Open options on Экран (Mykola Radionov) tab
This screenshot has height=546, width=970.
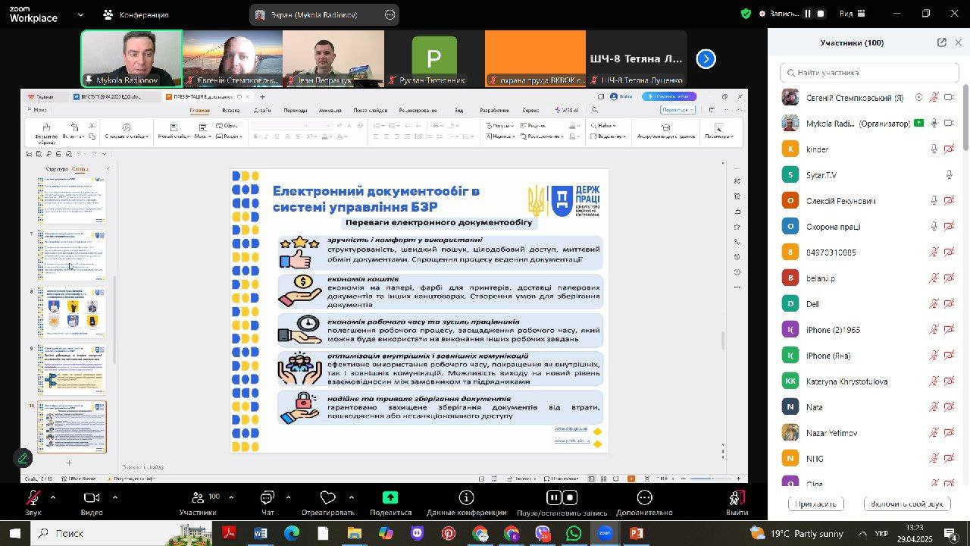pyautogui.click(x=390, y=14)
